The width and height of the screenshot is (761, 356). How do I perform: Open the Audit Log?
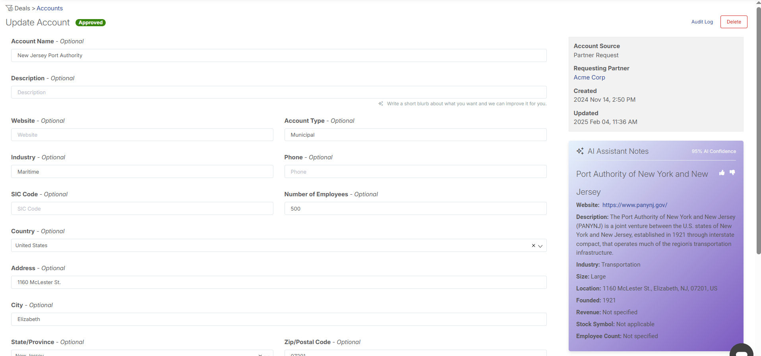(x=702, y=22)
